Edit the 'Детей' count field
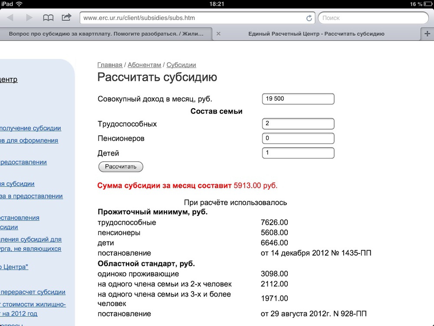The width and height of the screenshot is (434, 326). (298, 153)
